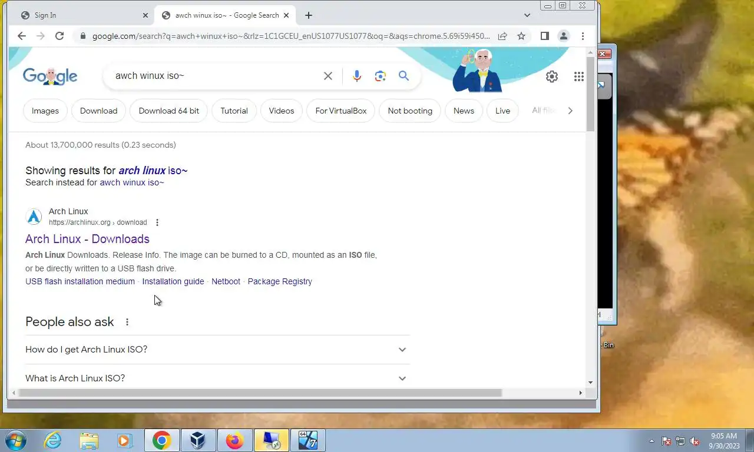Open Google quick settings gear
This screenshot has width=754, height=452.
click(552, 77)
